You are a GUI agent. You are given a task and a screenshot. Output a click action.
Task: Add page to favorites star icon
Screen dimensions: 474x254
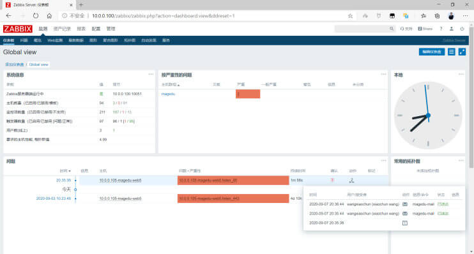(x=350, y=16)
